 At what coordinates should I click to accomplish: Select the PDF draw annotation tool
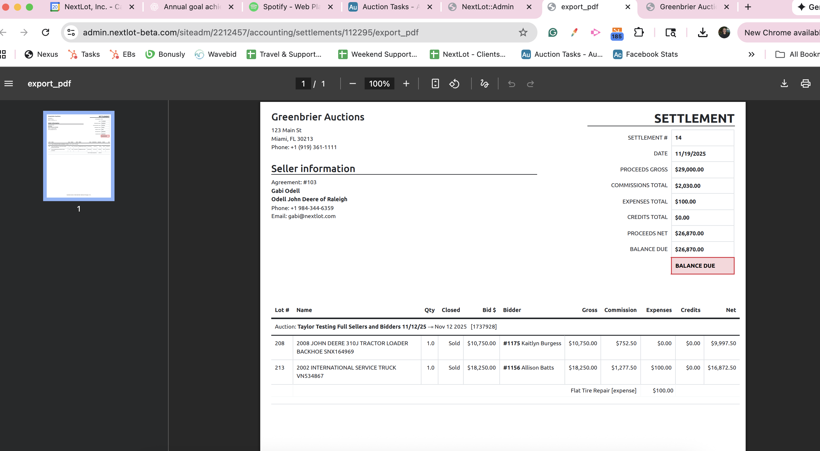[x=485, y=84]
